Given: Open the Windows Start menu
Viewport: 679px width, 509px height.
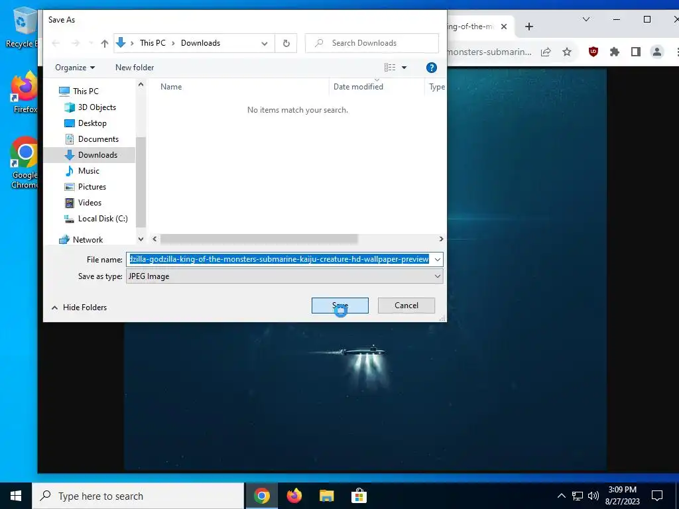Looking at the screenshot, I should (16, 496).
